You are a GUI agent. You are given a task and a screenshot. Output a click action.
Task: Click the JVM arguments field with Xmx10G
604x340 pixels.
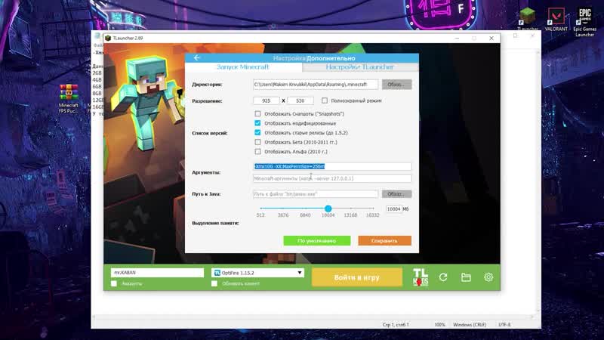pyautogui.click(x=332, y=166)
